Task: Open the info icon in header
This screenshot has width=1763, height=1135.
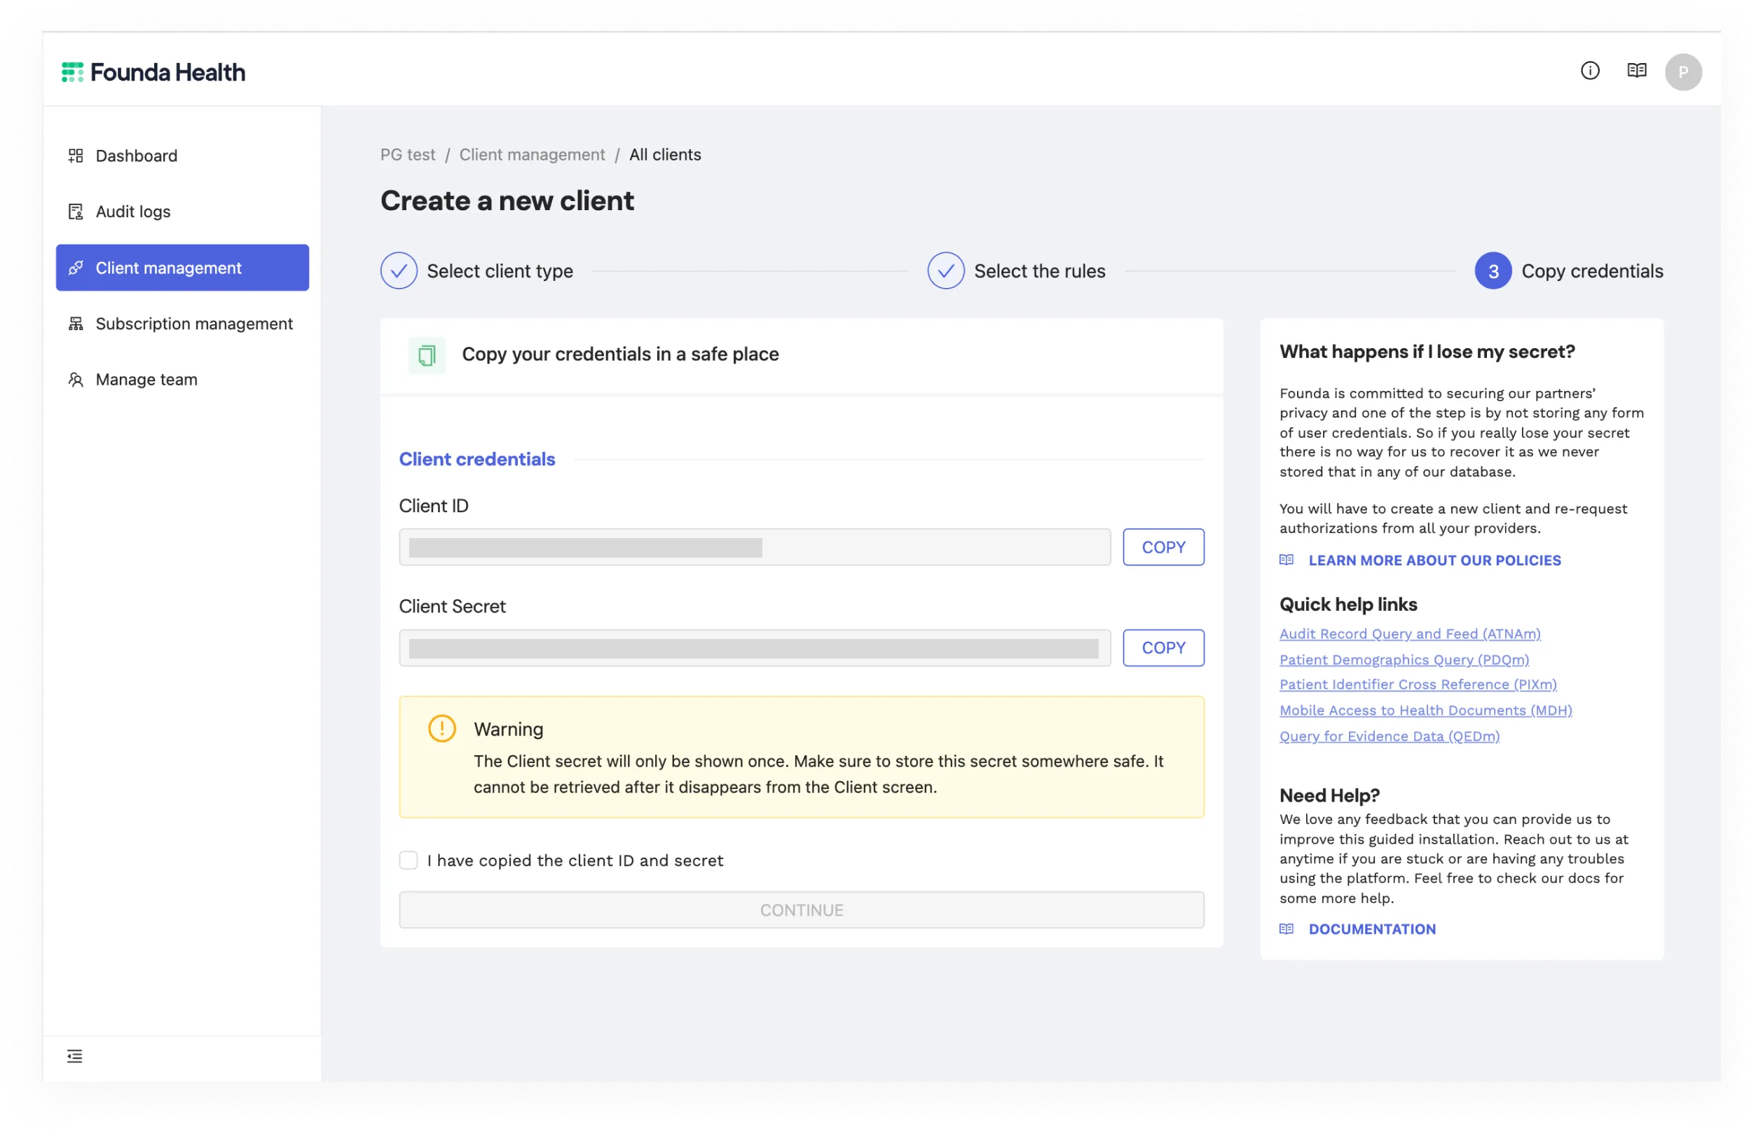Action: pyautogui.click(x=1590, y=71)
